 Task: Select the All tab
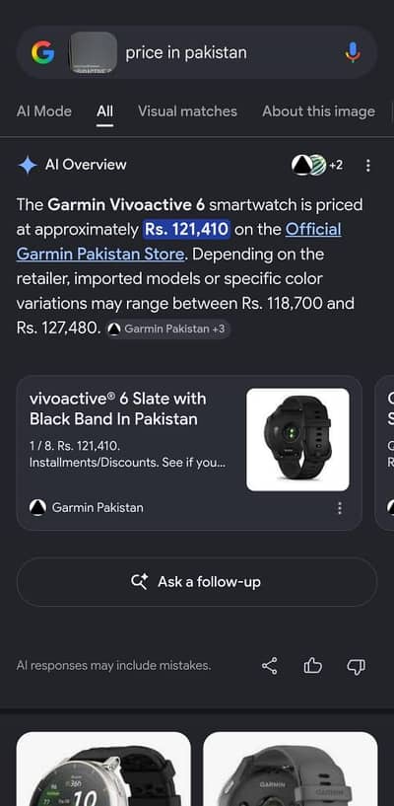[104, 111]
